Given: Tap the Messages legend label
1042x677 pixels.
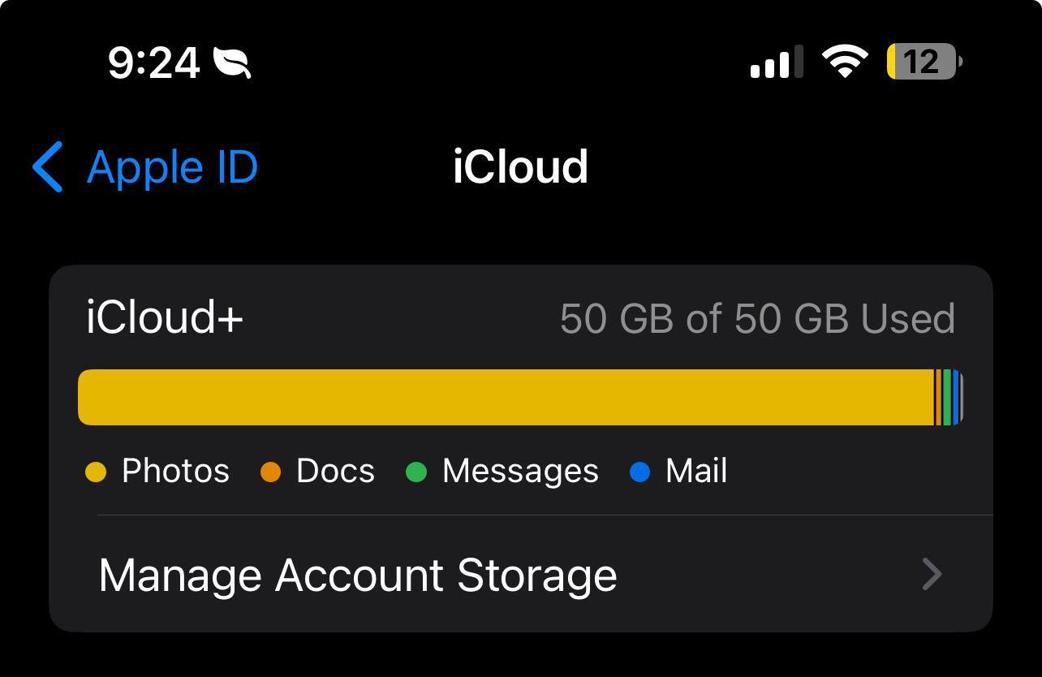Looking at the screenshot, I should [520, 472].
